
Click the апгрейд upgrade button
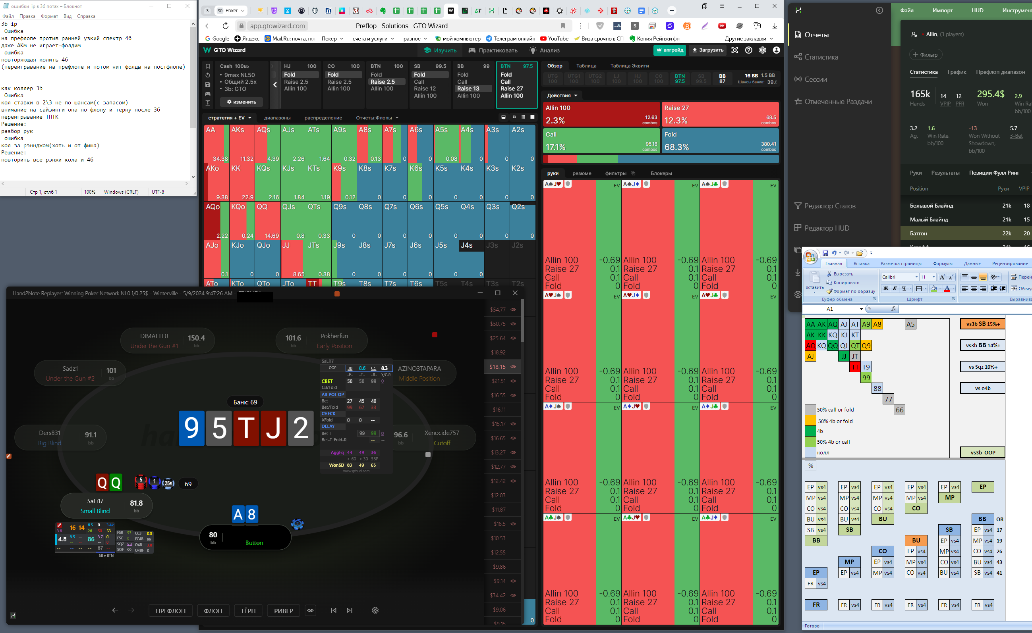pyautogui.click(x=669, y=50)
